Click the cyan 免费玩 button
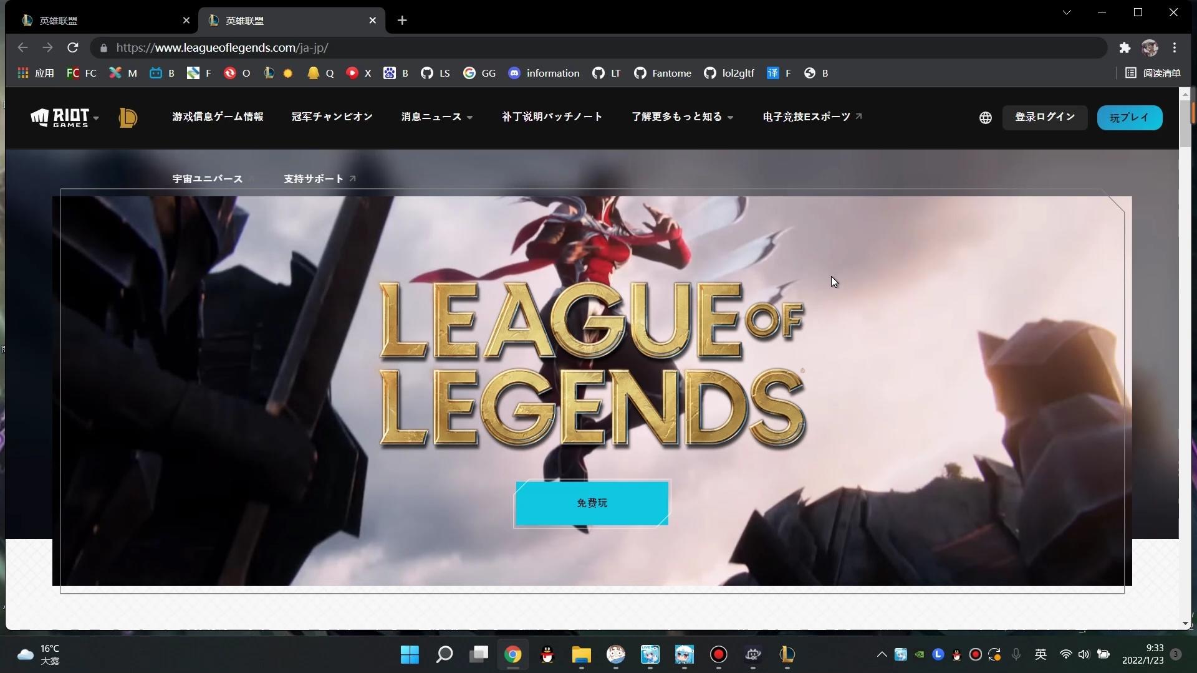This screenshot has width=1197, height=673. [592, 504]
